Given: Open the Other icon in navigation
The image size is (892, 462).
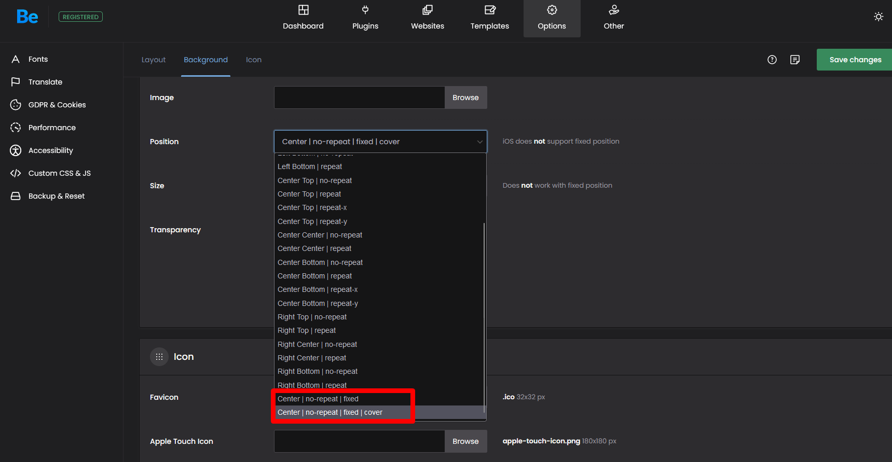Looking at the screenshot, I should click(614, 10).
